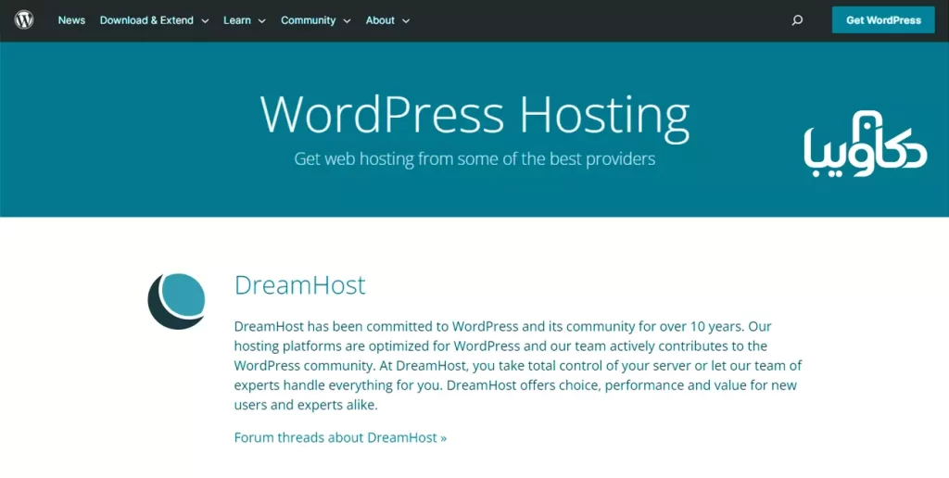Click the Get WordPress button
The width and height of the screenshot is (949, 478).
click(x=883, y=20)
